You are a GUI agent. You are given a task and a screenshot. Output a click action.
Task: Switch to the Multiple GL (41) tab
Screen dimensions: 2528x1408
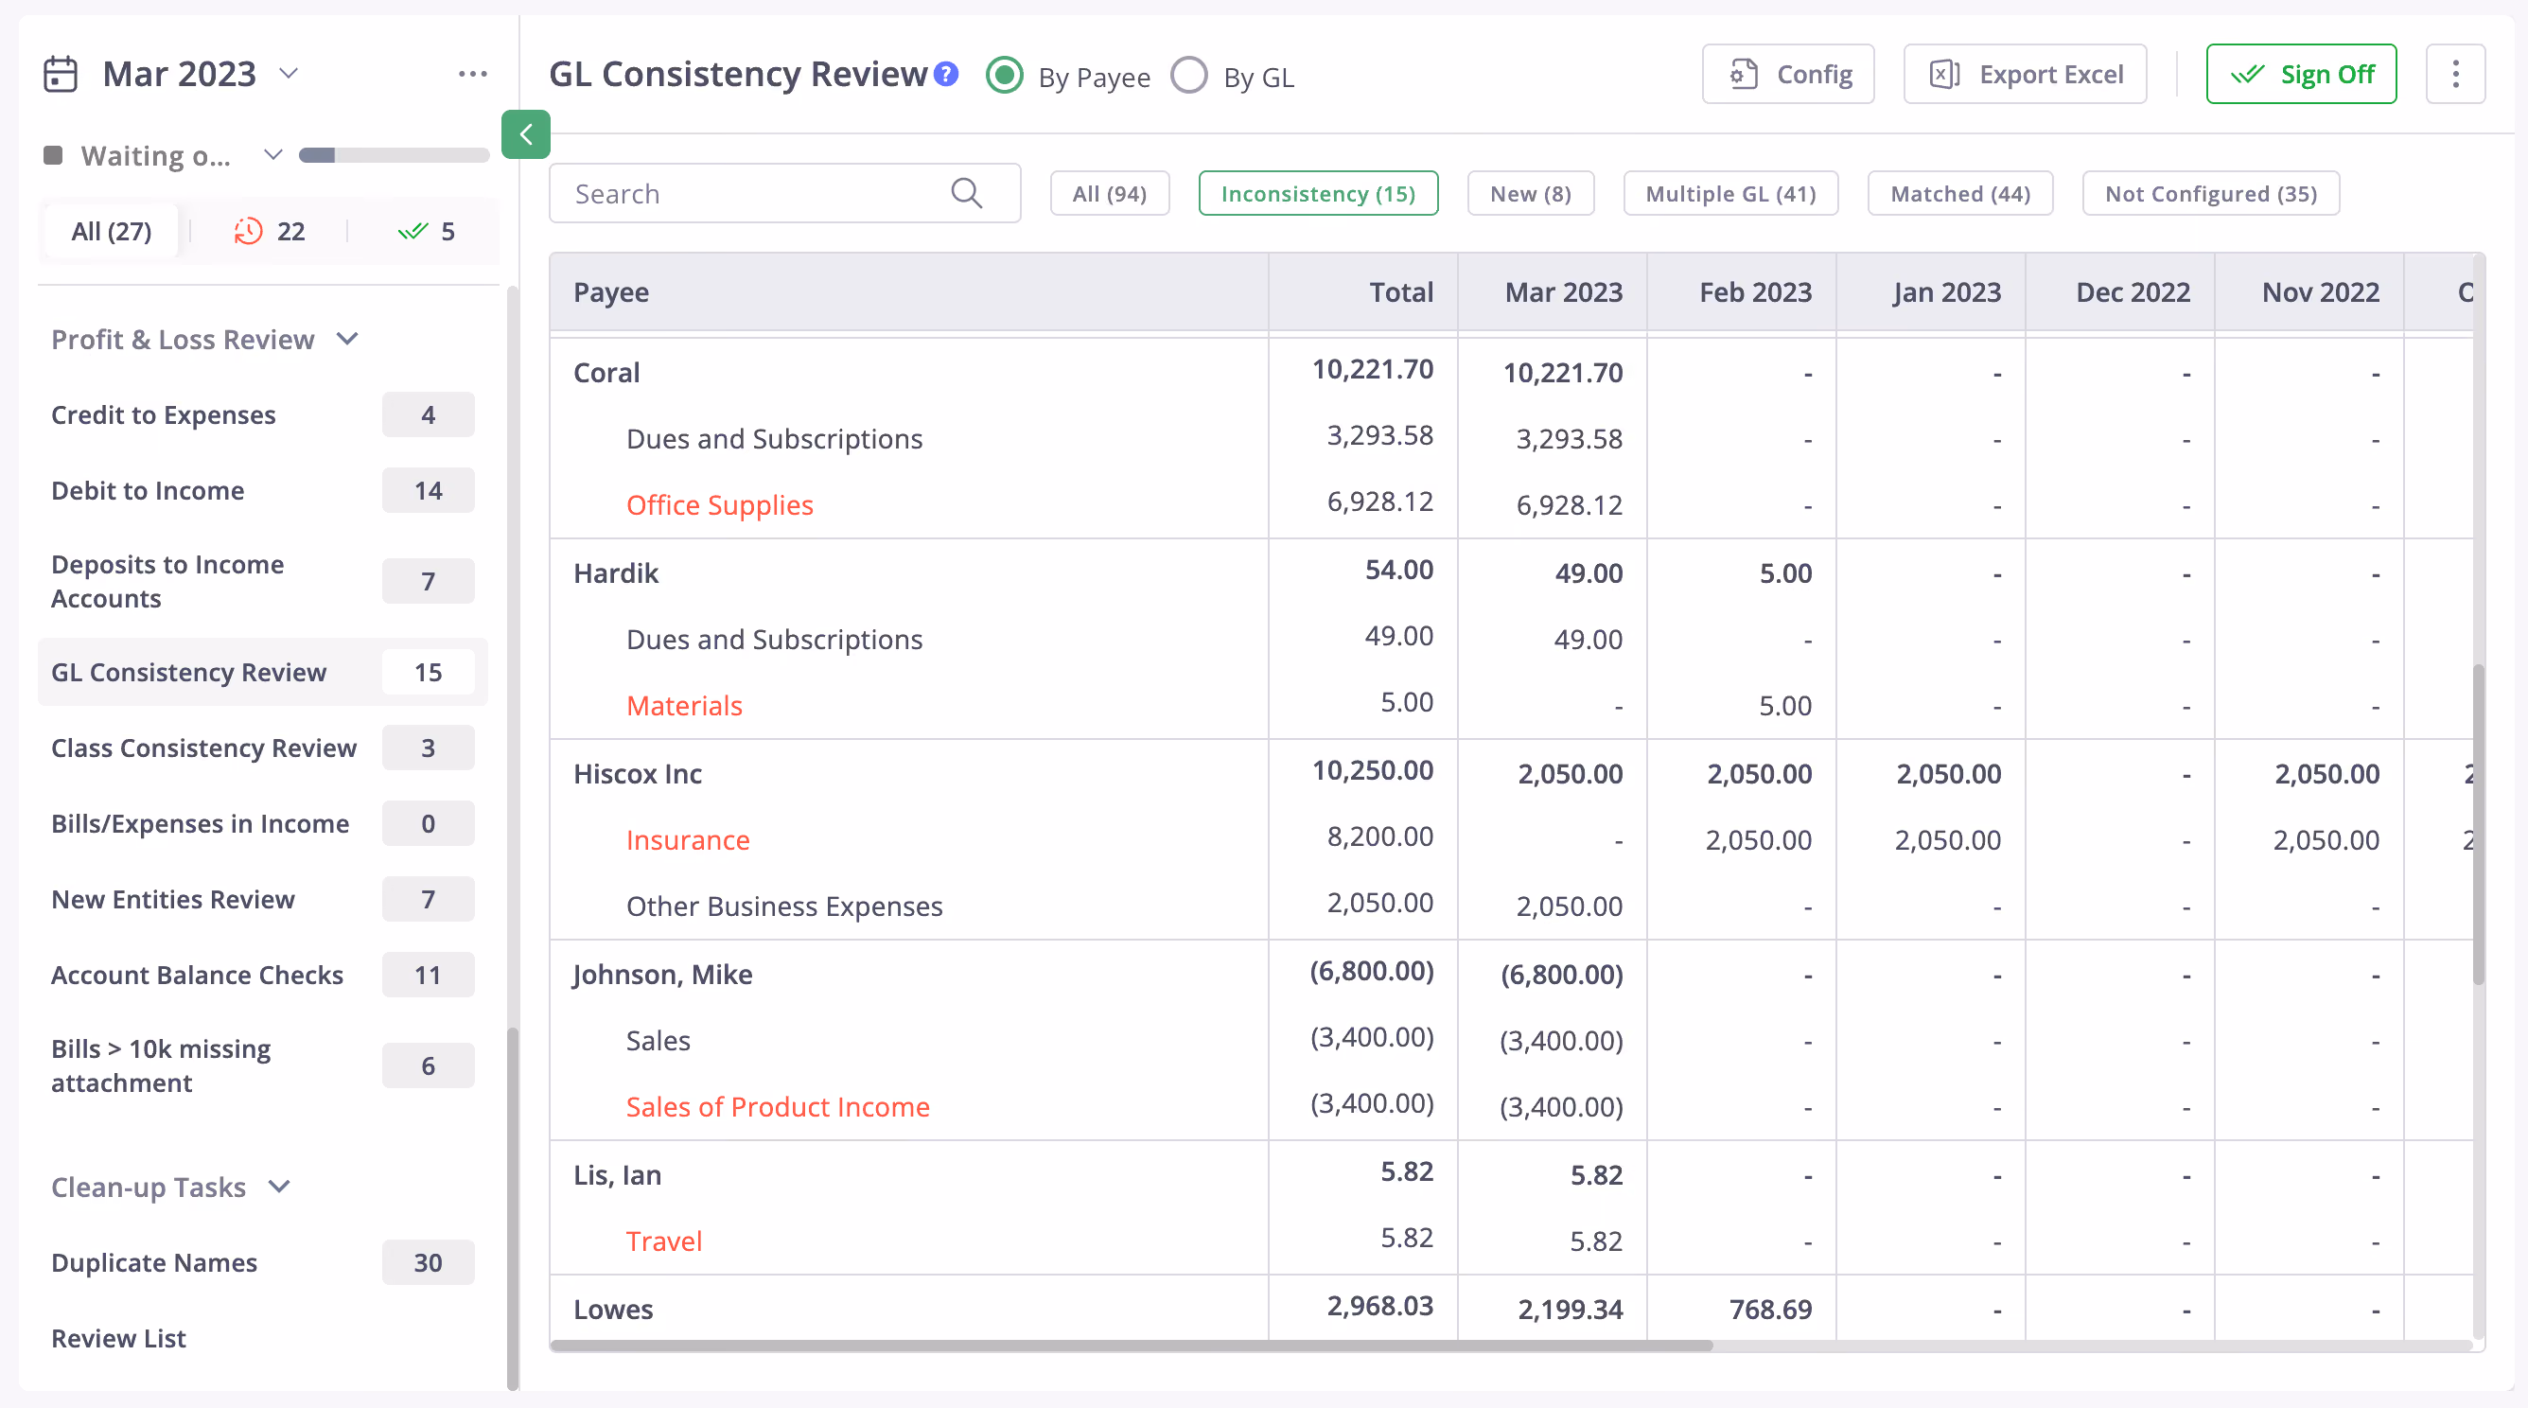point(1730,193)
